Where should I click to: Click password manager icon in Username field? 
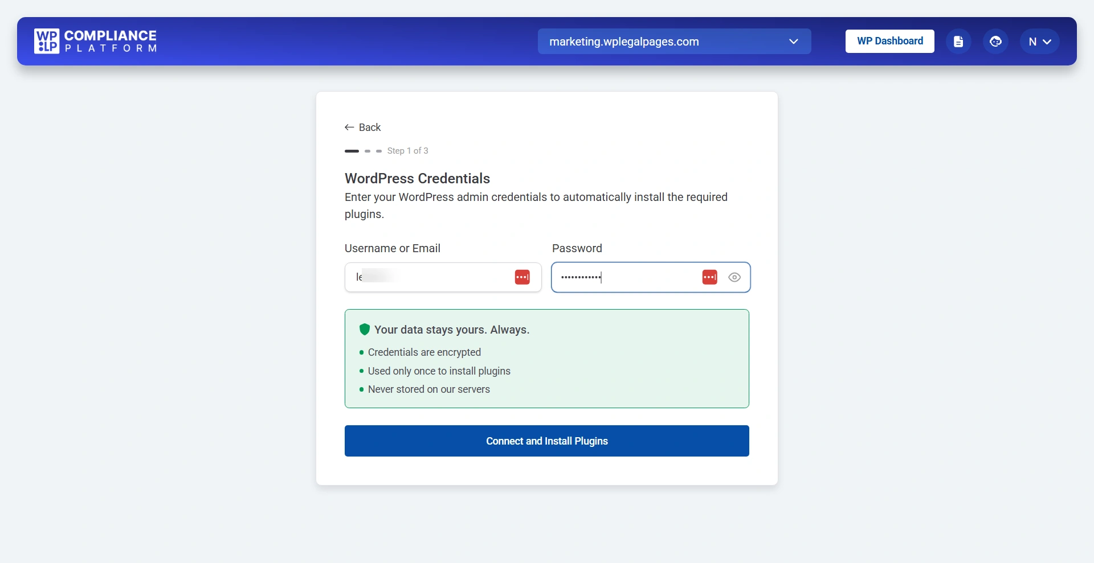coord(522,277)
